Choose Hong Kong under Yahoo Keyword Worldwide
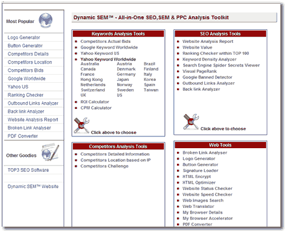Viewport: 286px width, 231px height. [x=92, y=80]
